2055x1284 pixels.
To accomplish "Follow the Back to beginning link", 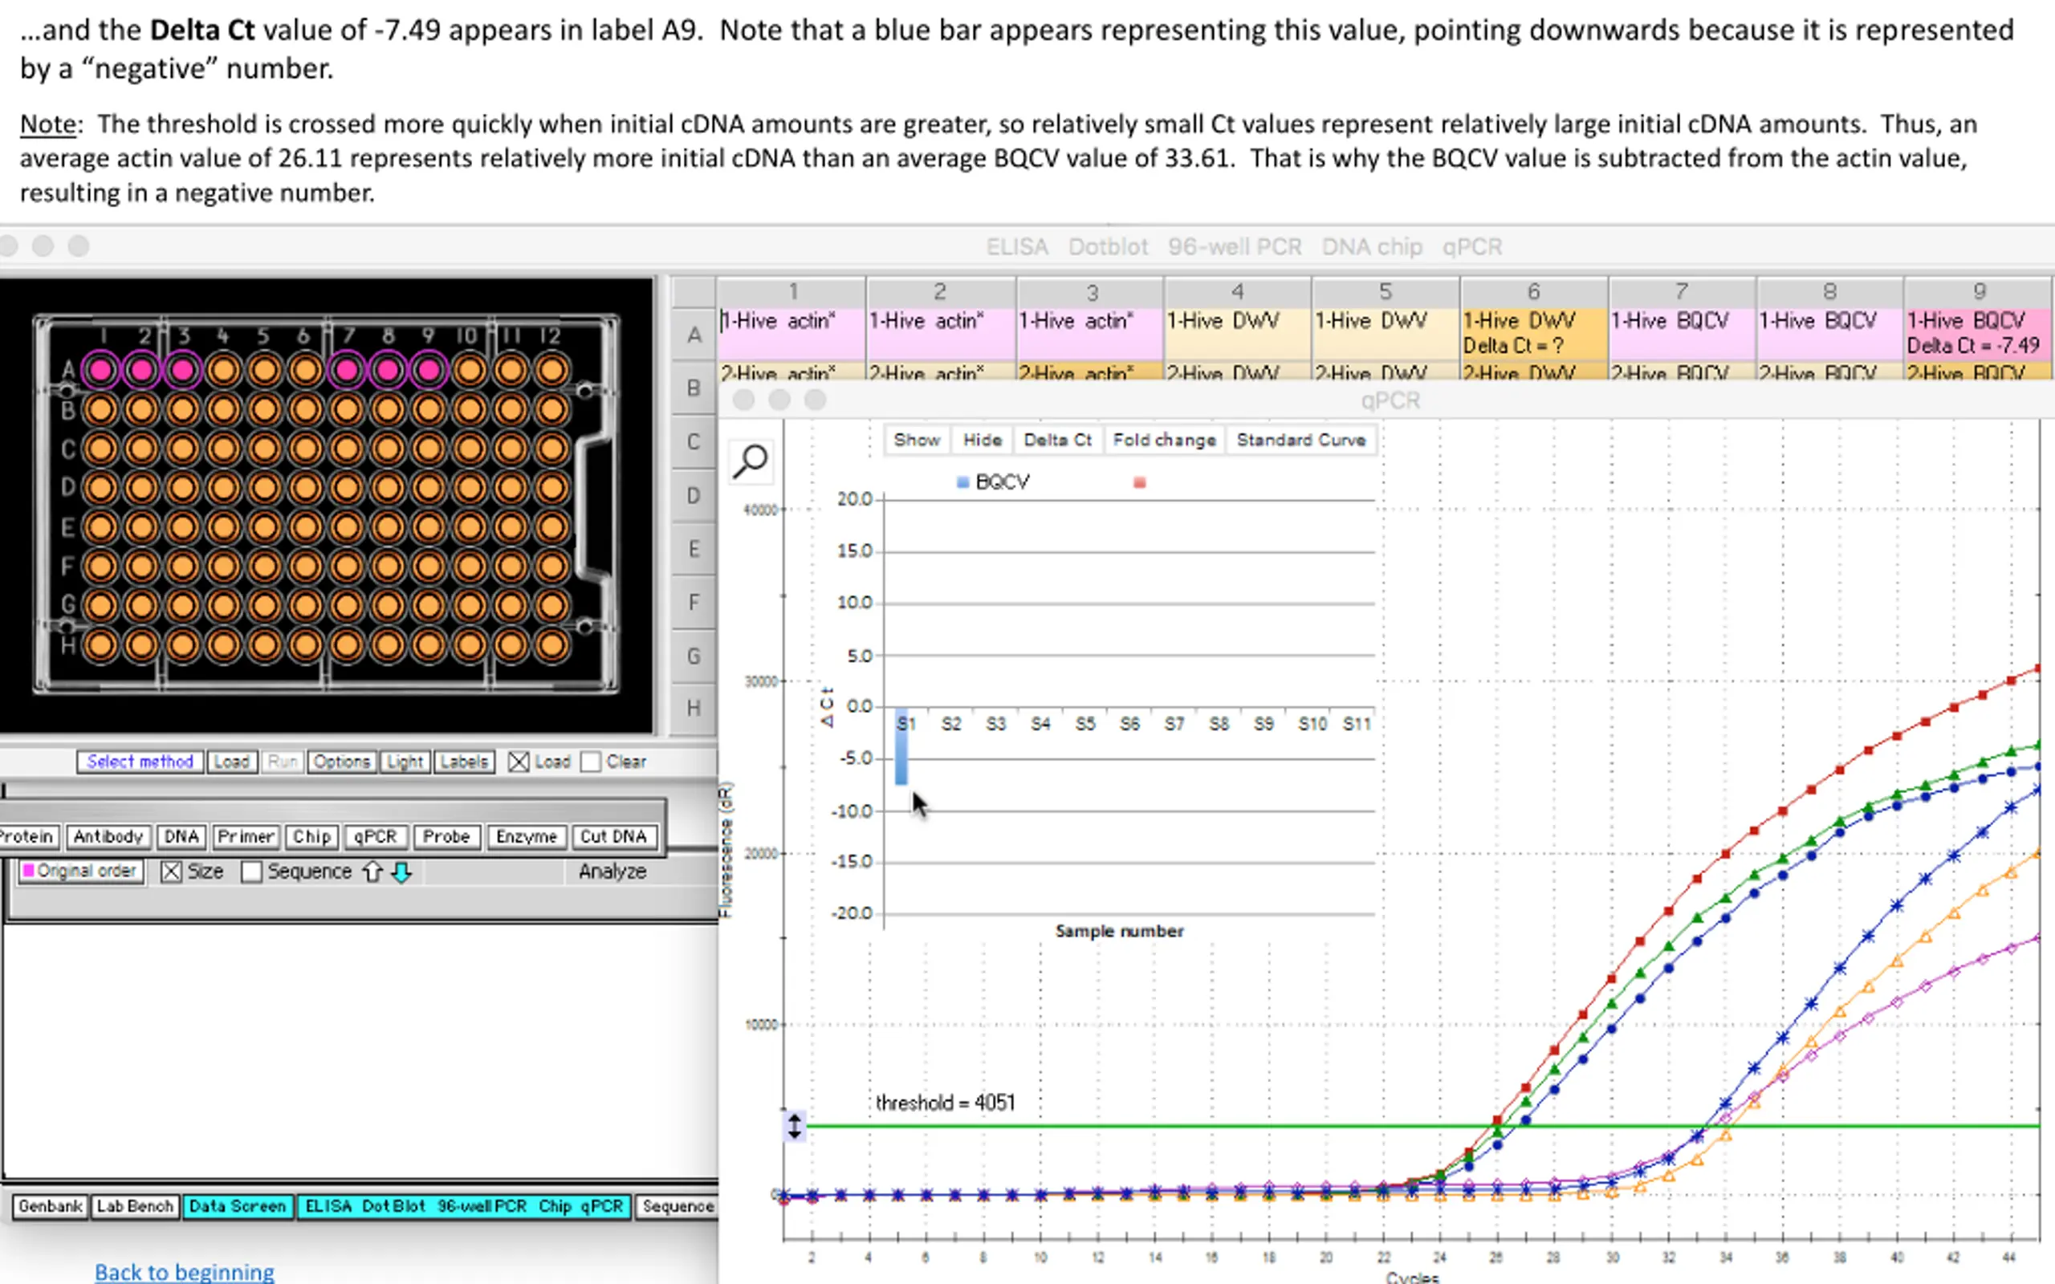I will coord(185,1271).
